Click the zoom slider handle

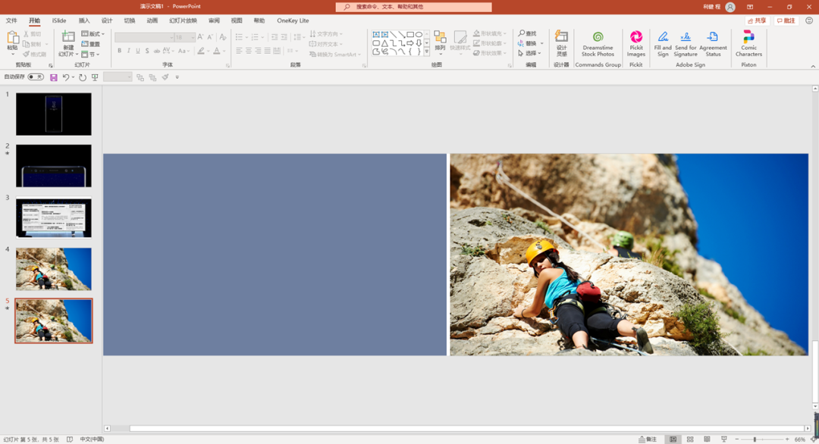coord(755,439)
